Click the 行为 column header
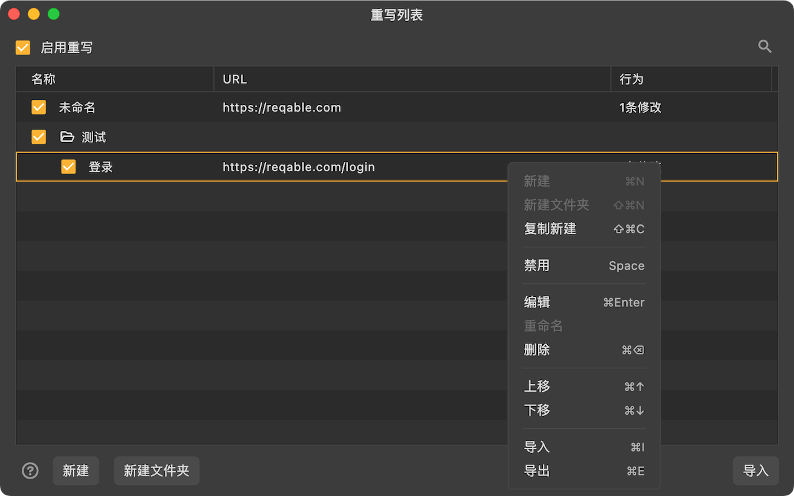 coord(692,79)
